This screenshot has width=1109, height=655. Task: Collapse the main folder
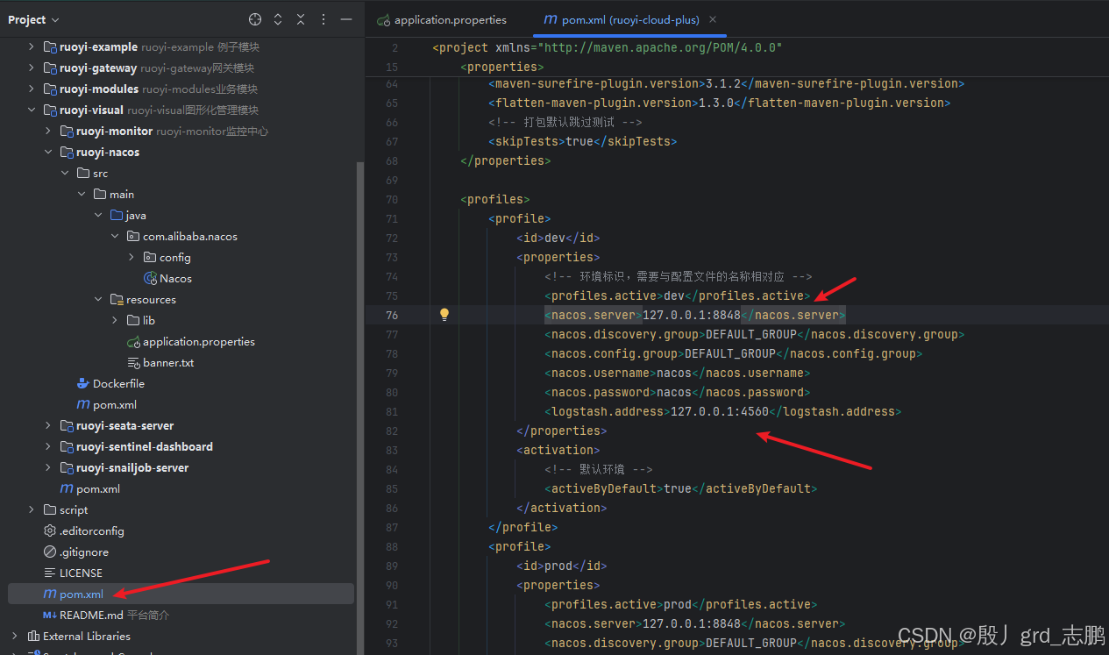tap(82, 194)
